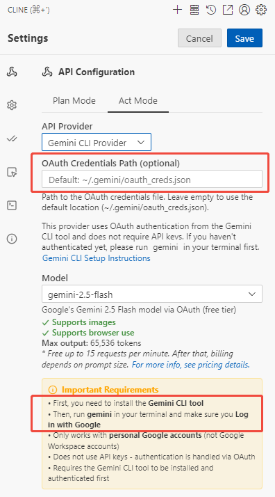
Task: Open About info icon in sidebar
Action: click(x=12, y=238)
